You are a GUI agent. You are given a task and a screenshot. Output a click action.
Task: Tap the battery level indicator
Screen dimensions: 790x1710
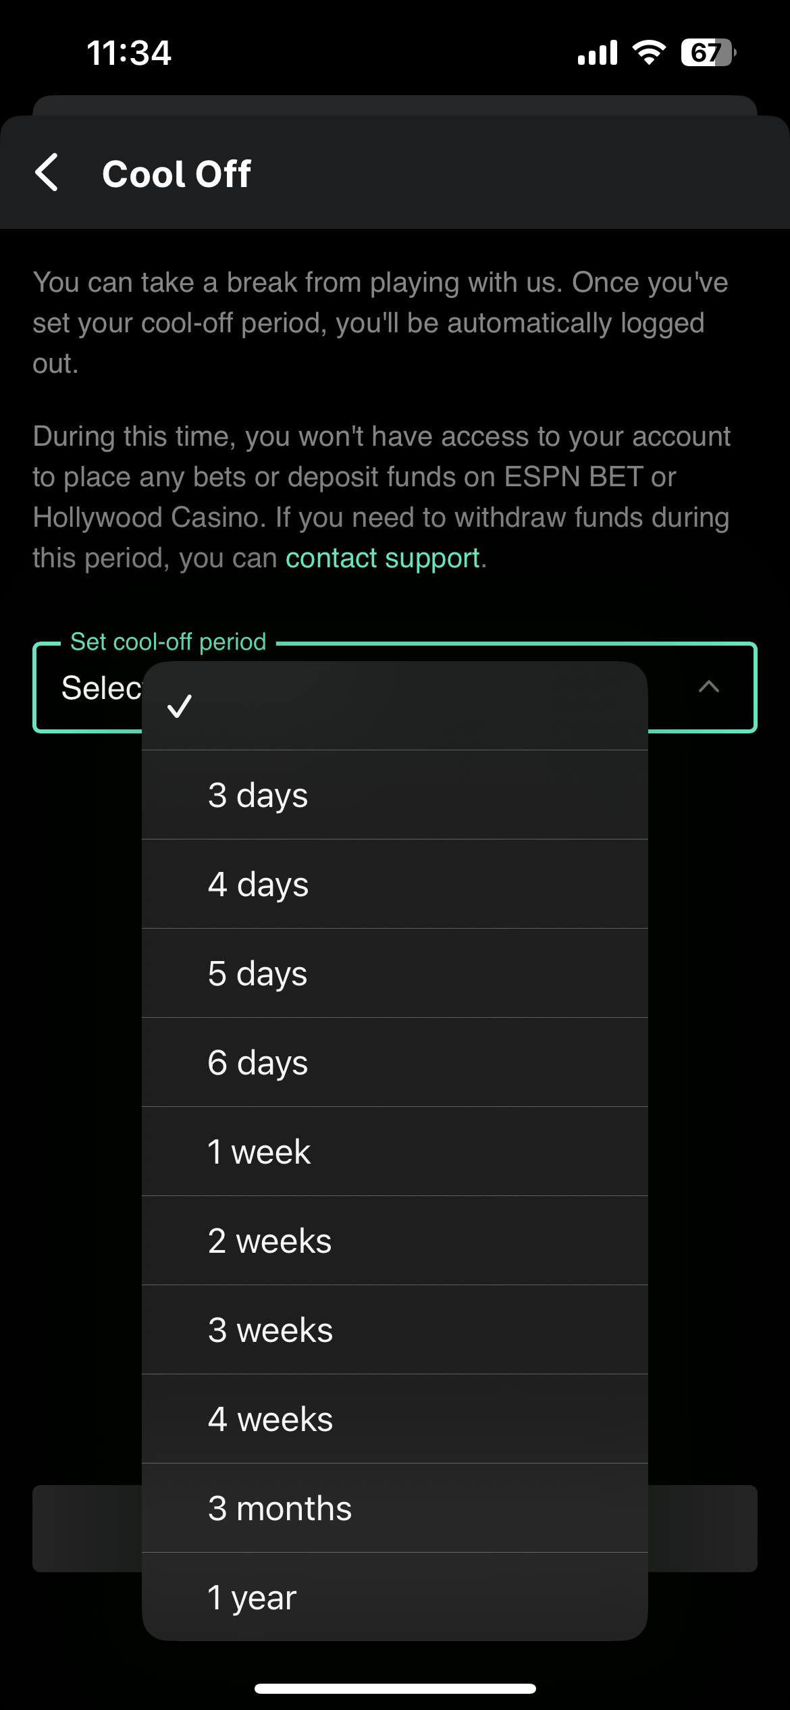[708, 53]
